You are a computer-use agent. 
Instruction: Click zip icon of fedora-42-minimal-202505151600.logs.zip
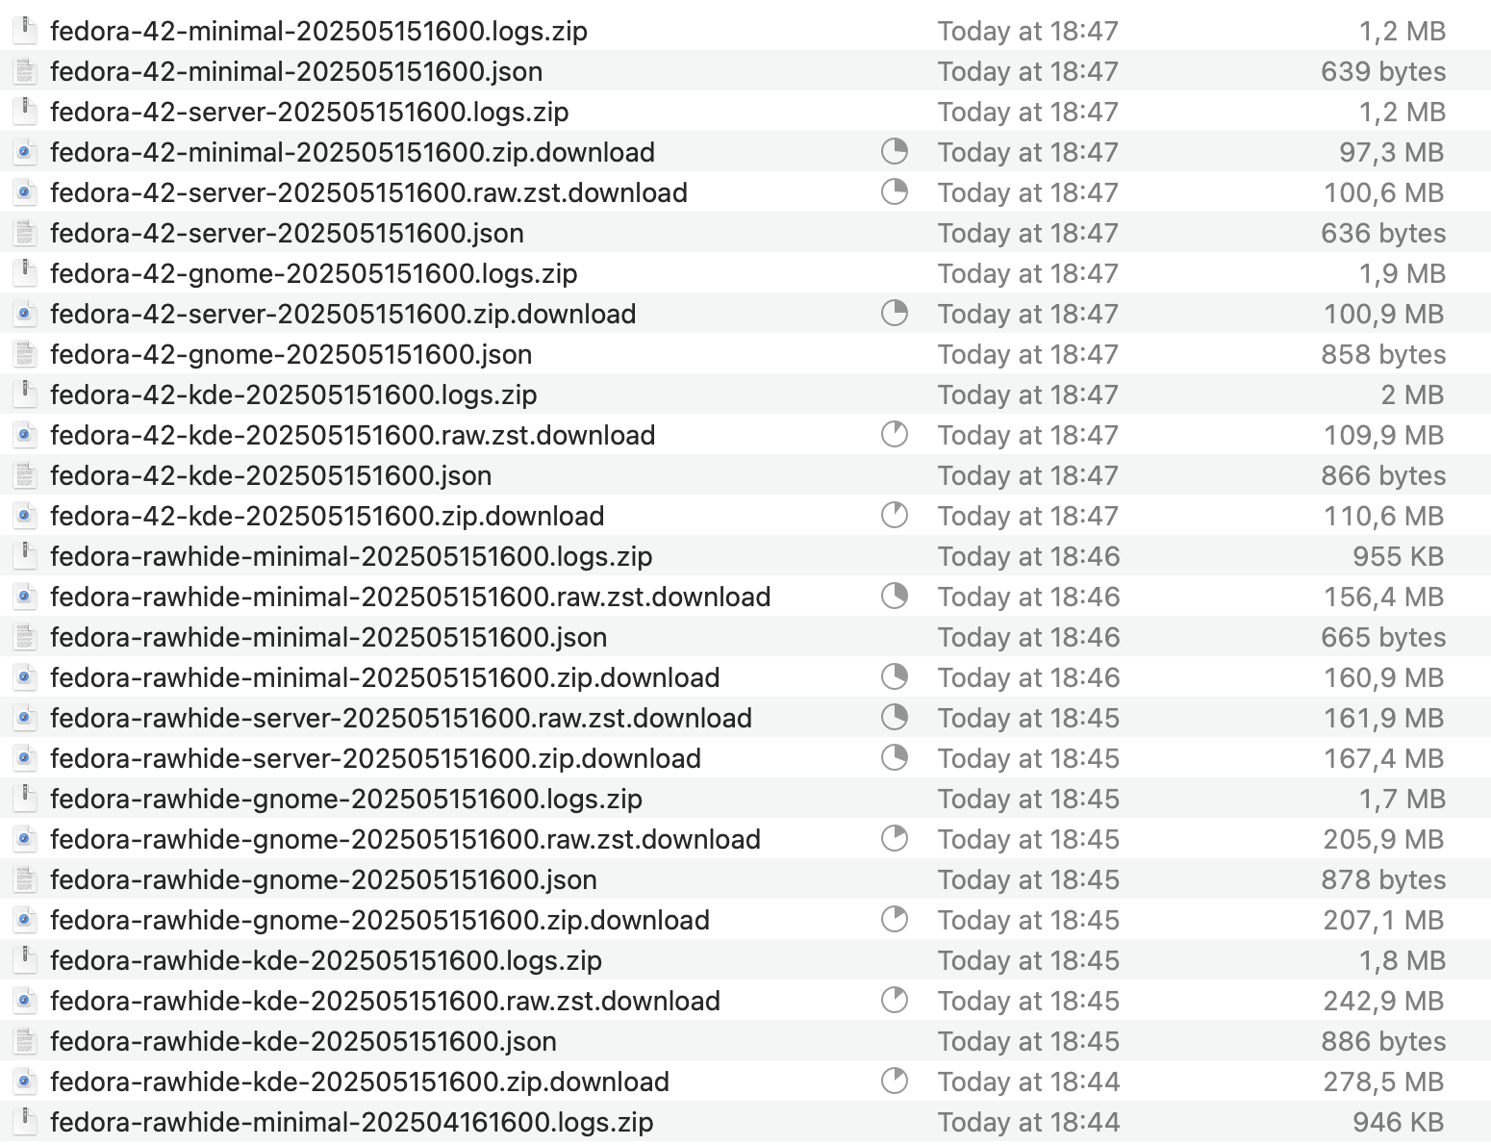[25, 31]
